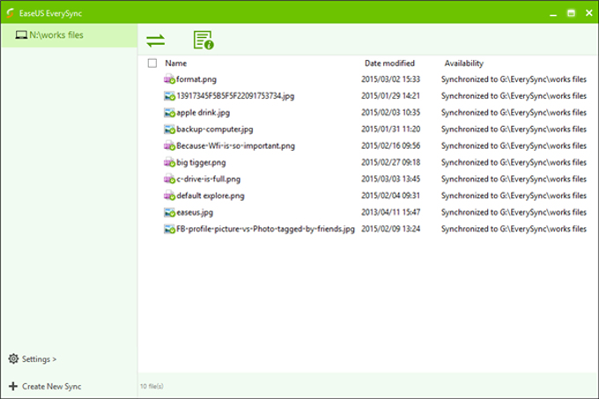This screenshot has height=399, width=599.
Task: Click the Settings gear icon
Action: [12, 359]
